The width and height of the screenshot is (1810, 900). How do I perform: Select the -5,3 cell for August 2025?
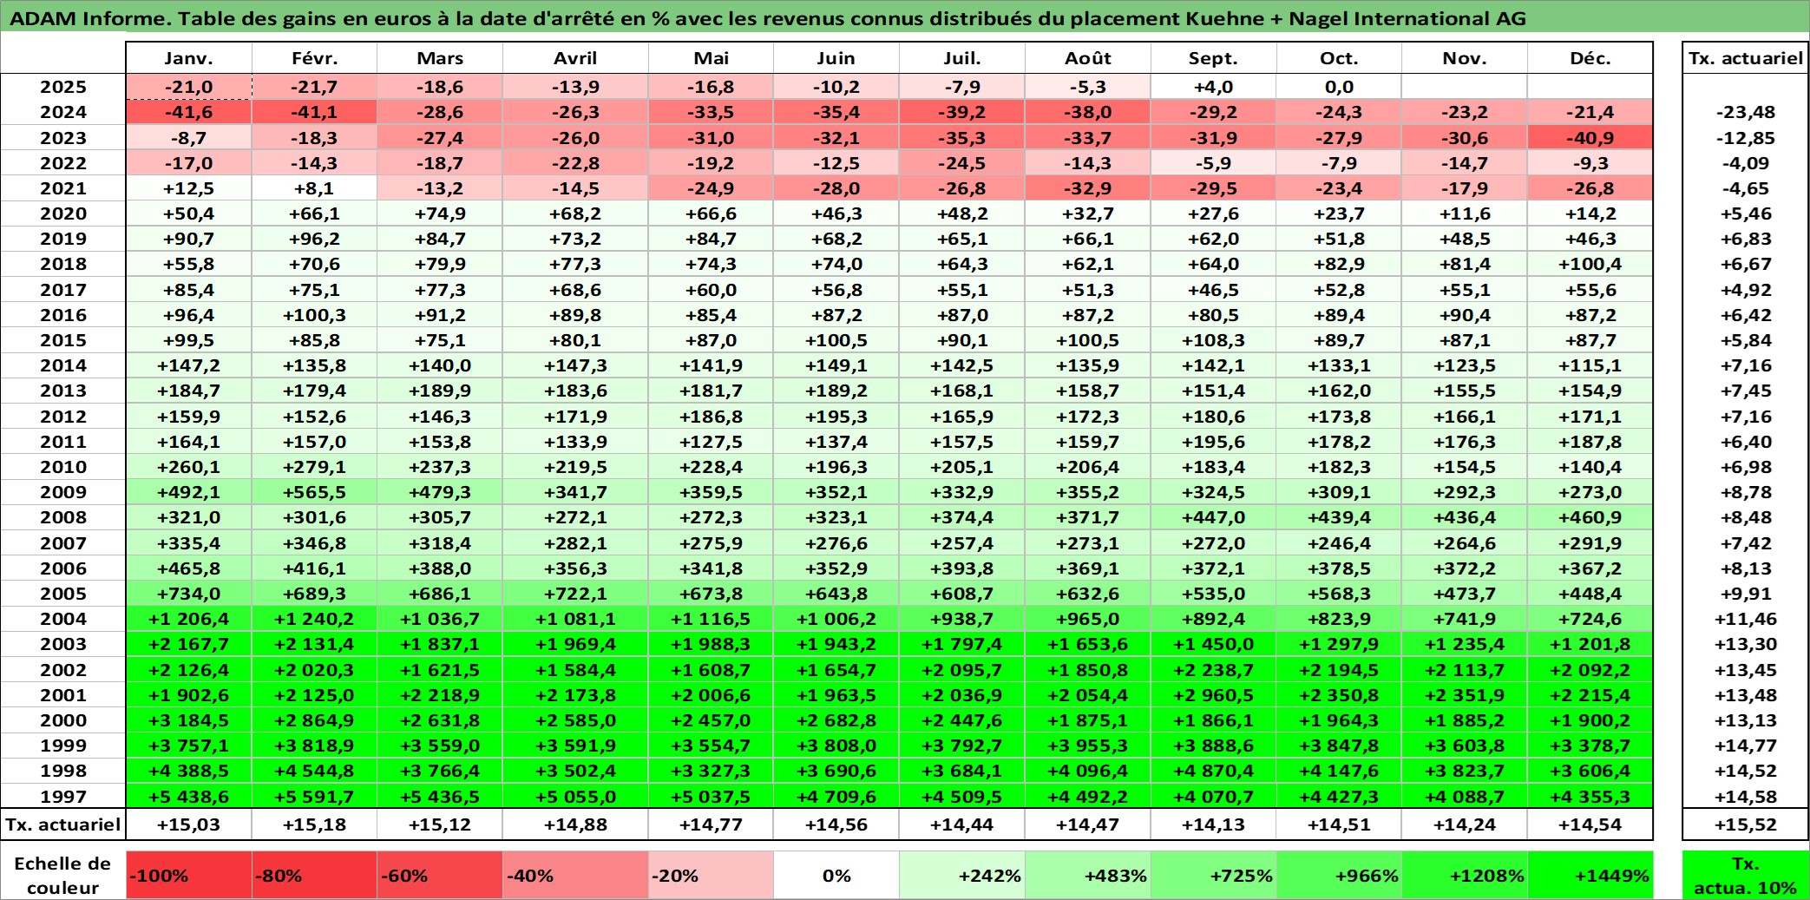pos(1088,87)
